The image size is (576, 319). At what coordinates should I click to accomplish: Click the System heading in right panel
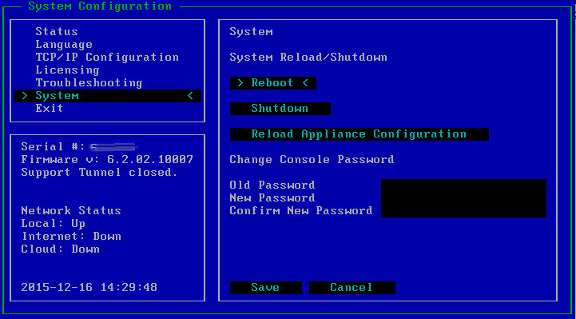pos(251,32)
